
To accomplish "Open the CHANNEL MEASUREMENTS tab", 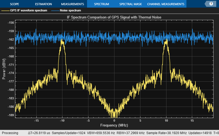I will [x=166, y=4].
